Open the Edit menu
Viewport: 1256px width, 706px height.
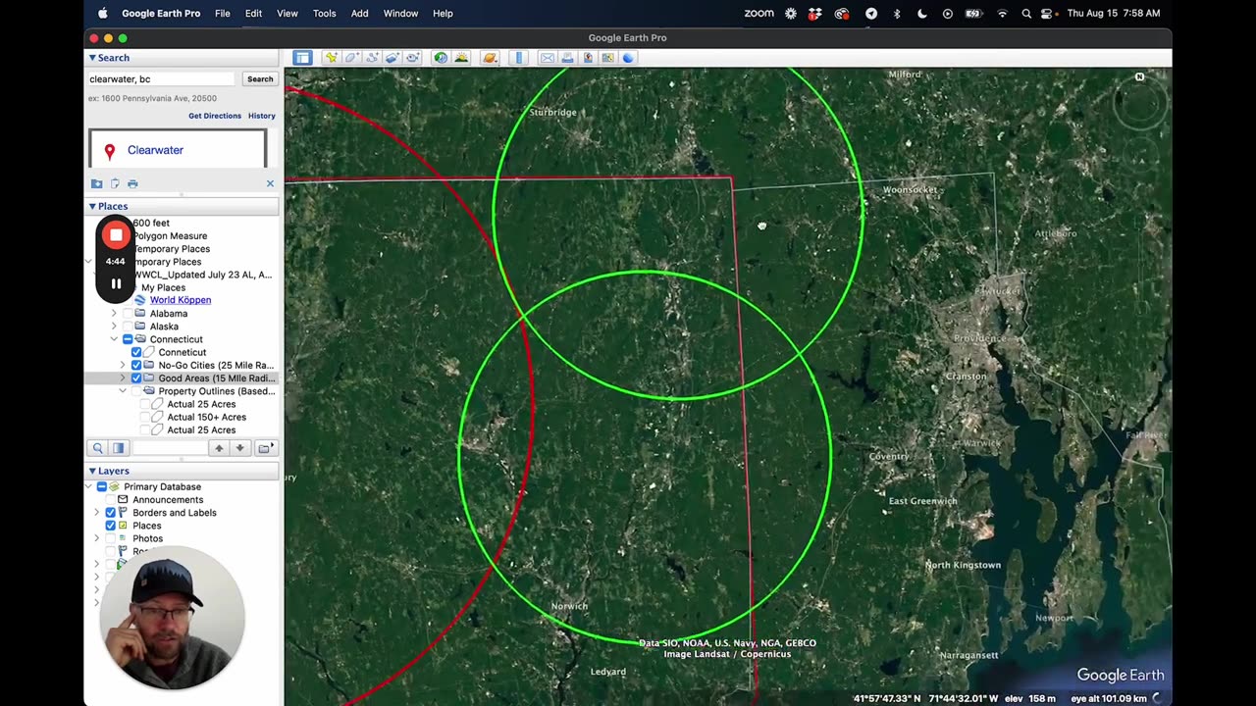pos(253,14)
